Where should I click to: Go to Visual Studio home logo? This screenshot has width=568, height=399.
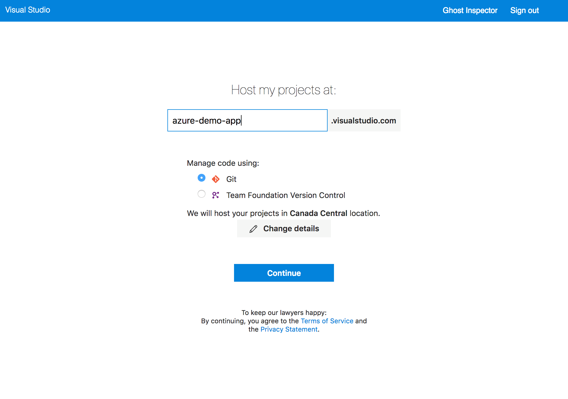point(28,10)
